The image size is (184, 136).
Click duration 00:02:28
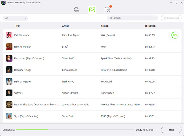[x=150, y=81]
